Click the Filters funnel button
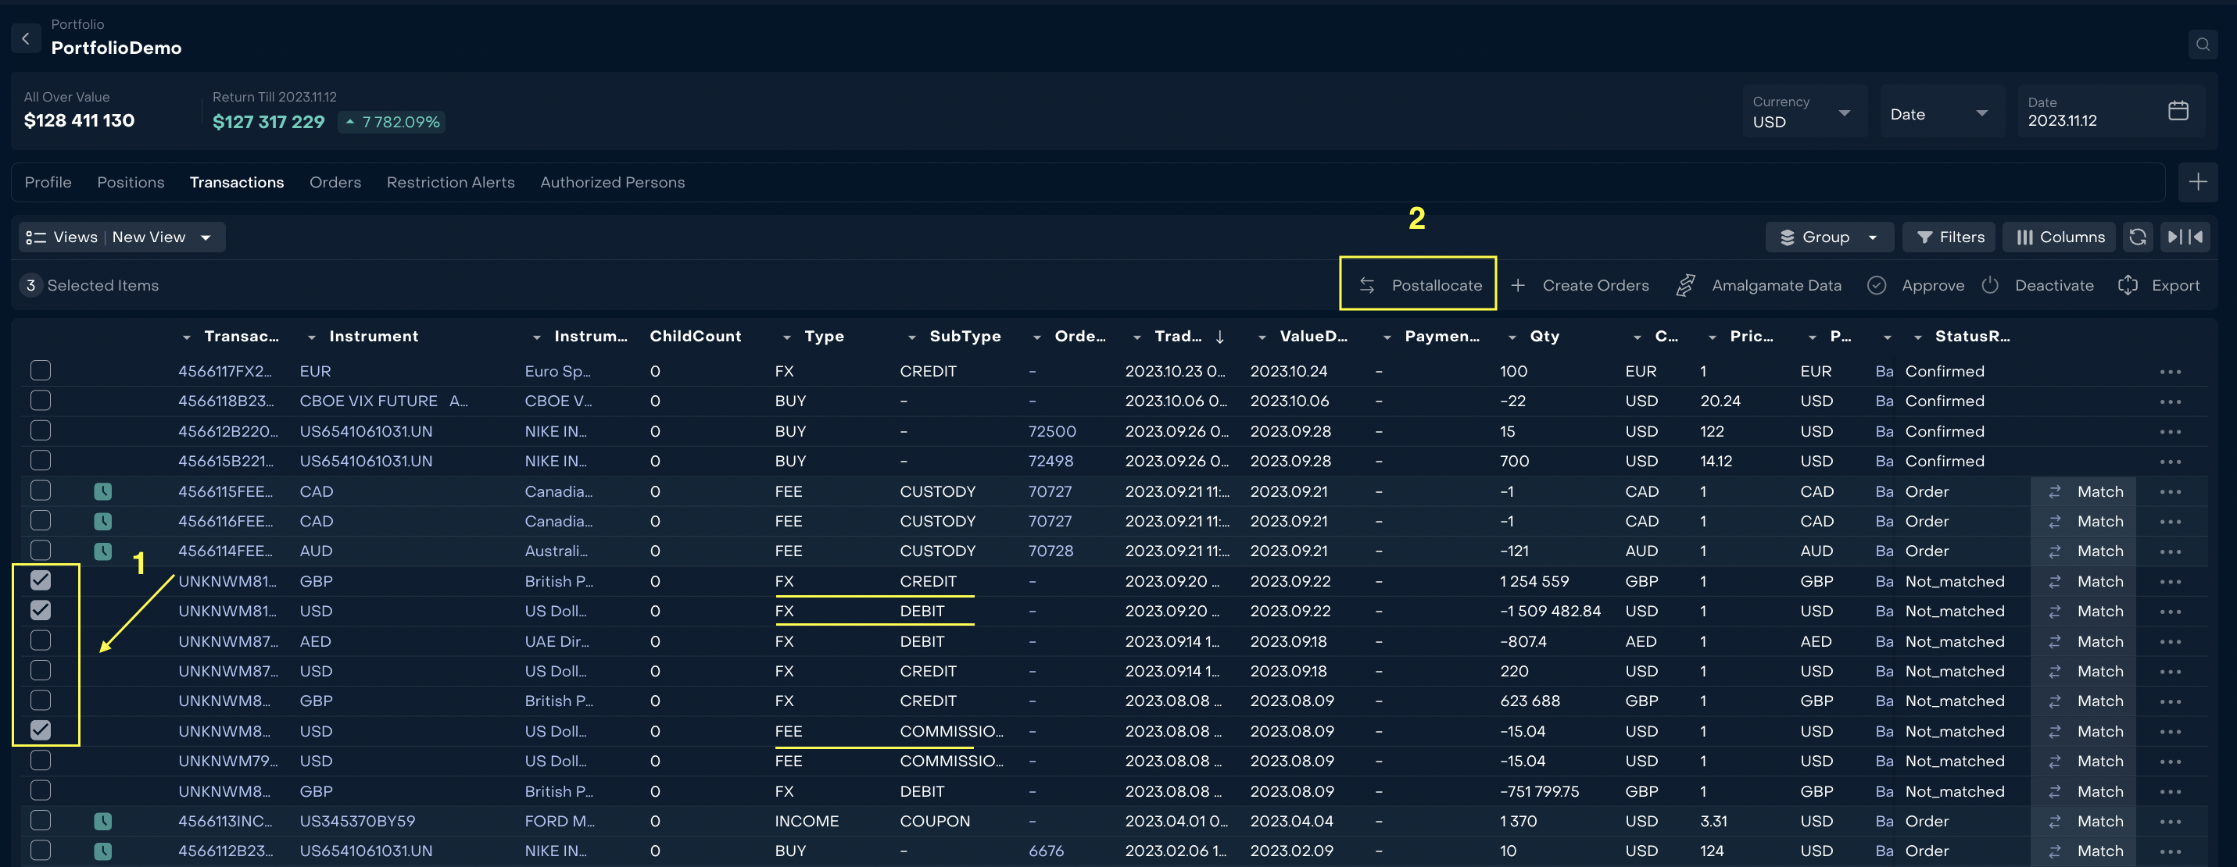The image size is (2237, 867). (x=1950, y=237)
